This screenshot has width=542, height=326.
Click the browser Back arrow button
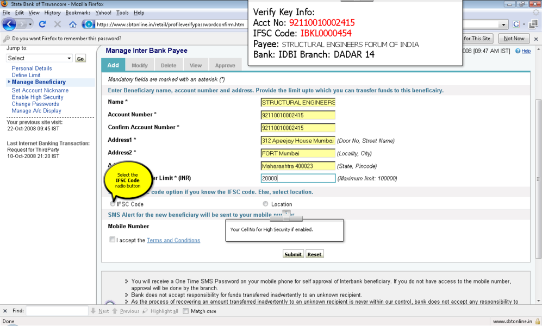pos(9,24)
